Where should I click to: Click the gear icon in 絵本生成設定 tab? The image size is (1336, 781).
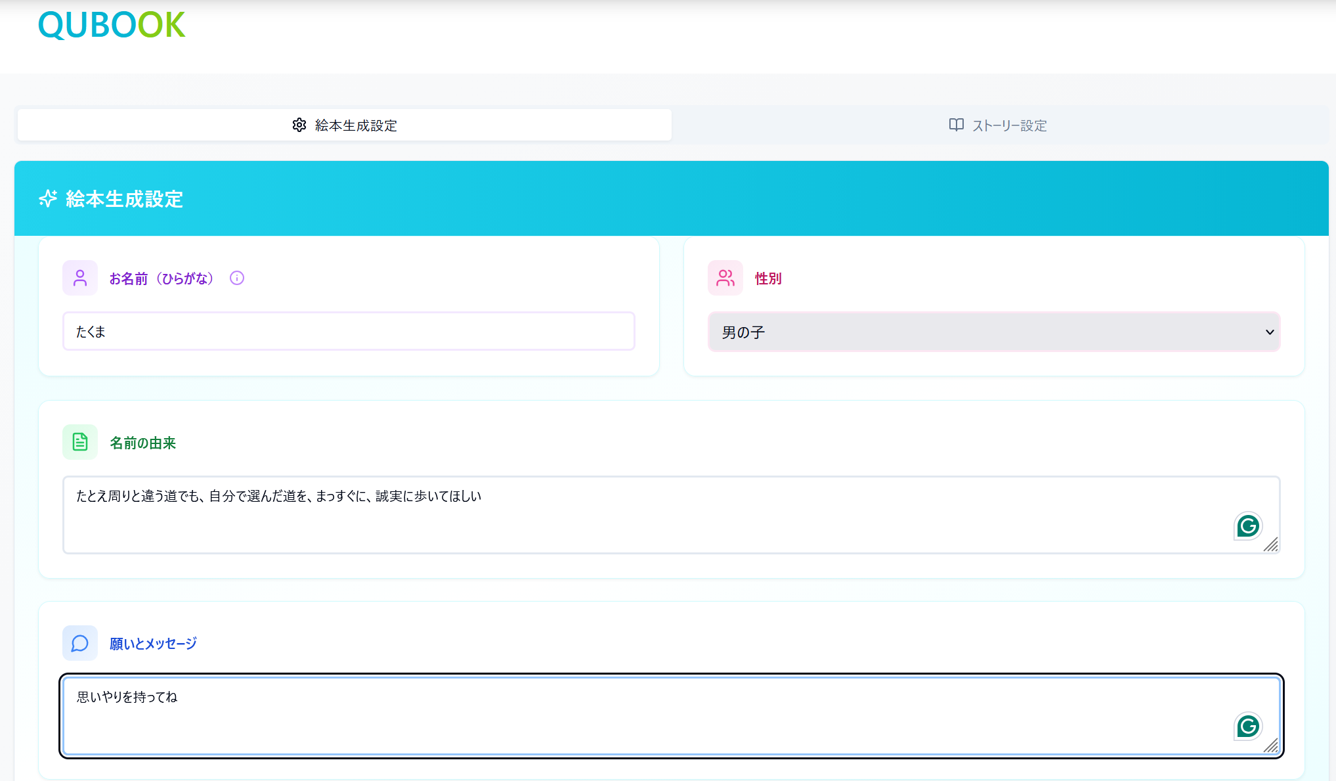(x=299, y=125)
